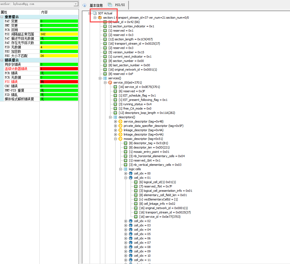Collapse the 重要提示 property group
Viewport: 290px width, 264px height.
[2, 17]
